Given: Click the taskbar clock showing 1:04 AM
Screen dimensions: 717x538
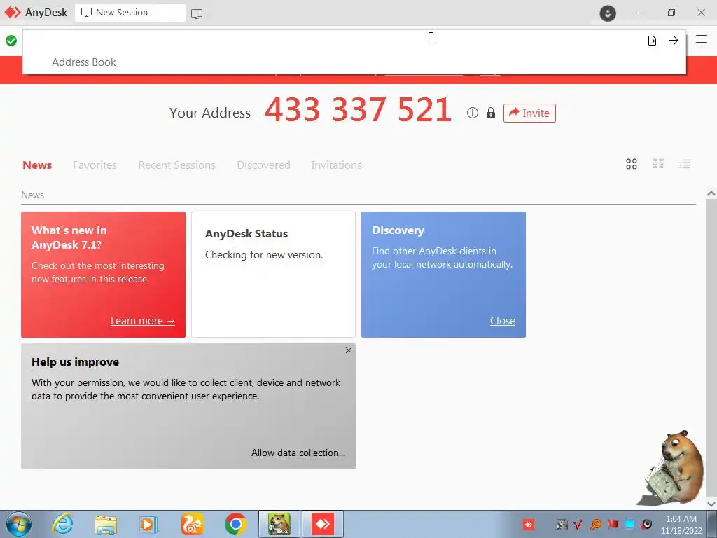Looking at the screenshot, I should click(681, 525).
